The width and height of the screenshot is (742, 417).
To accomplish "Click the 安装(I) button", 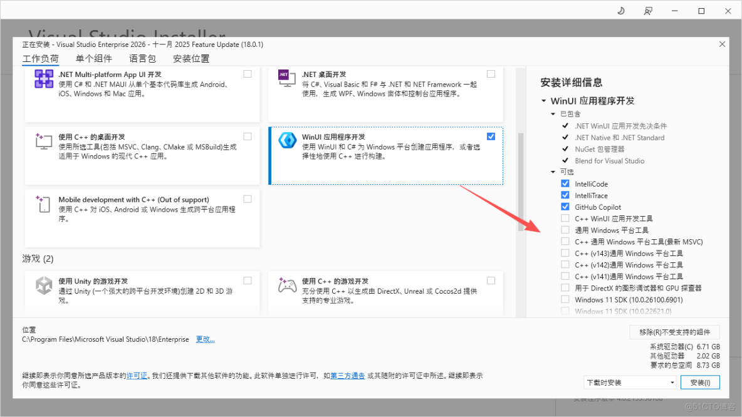I will coord(700,382).
